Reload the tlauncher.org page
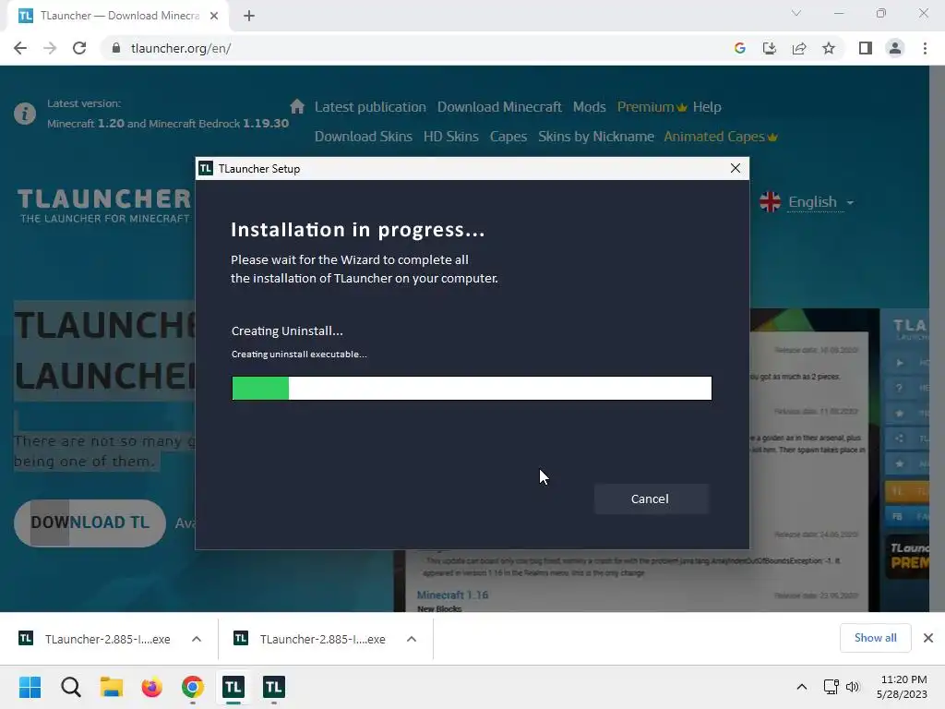Image resolution: width=945 pixels, height=709 pixels. pos(79,48)
